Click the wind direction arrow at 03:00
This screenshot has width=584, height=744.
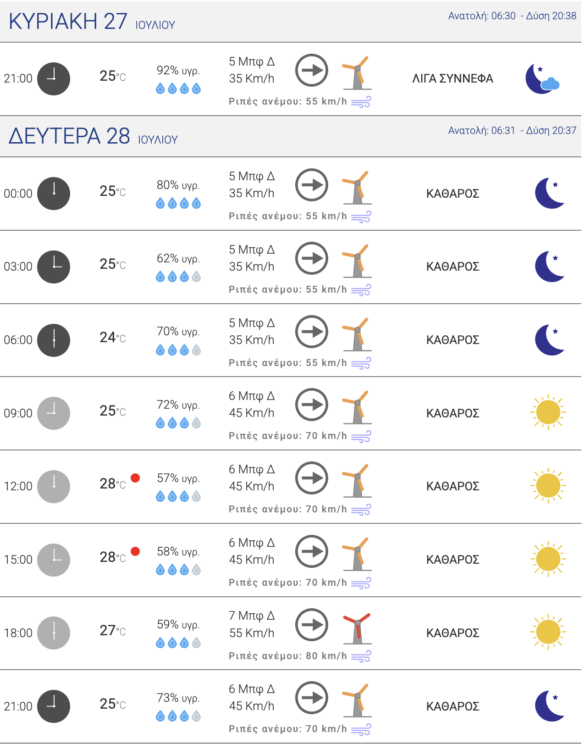(312, 258)
